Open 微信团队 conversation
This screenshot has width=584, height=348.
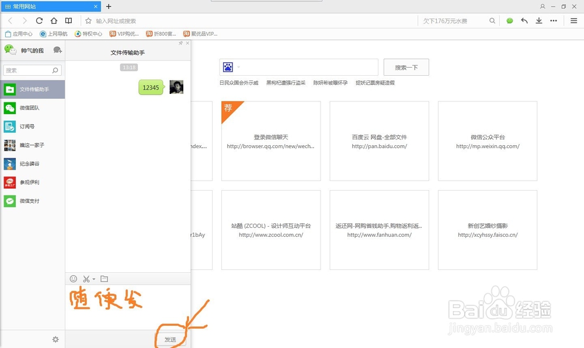tap(33, 108)
